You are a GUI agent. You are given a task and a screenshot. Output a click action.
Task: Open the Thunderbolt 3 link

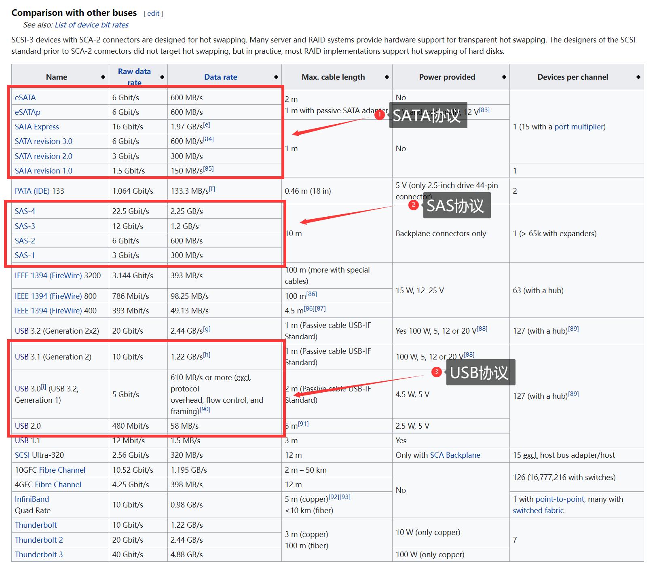coord(39,554)
